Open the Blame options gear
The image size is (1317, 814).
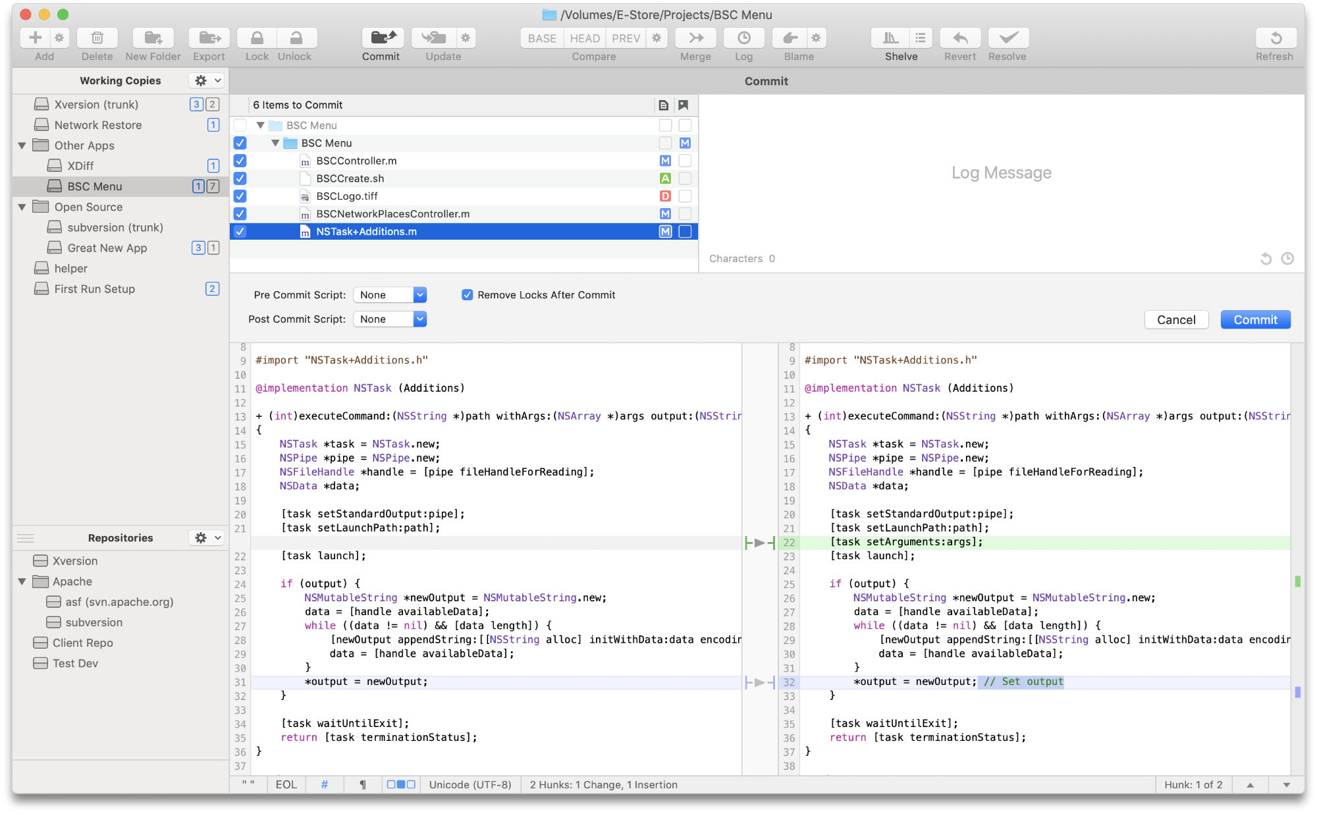click(817, 38)
